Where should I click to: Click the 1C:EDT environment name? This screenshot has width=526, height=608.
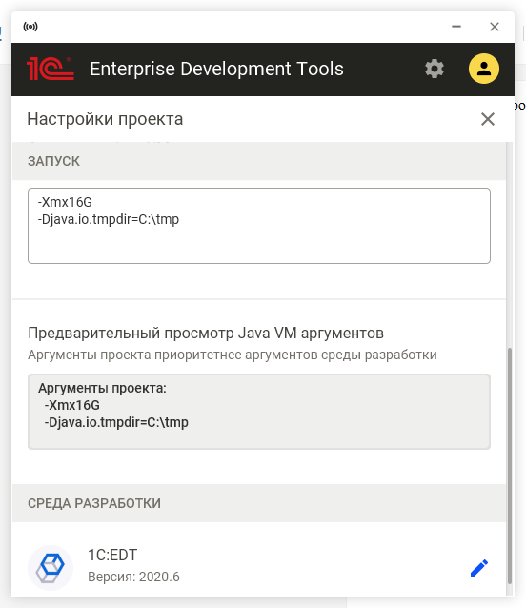pyautogui.click(x=112, y=555)
